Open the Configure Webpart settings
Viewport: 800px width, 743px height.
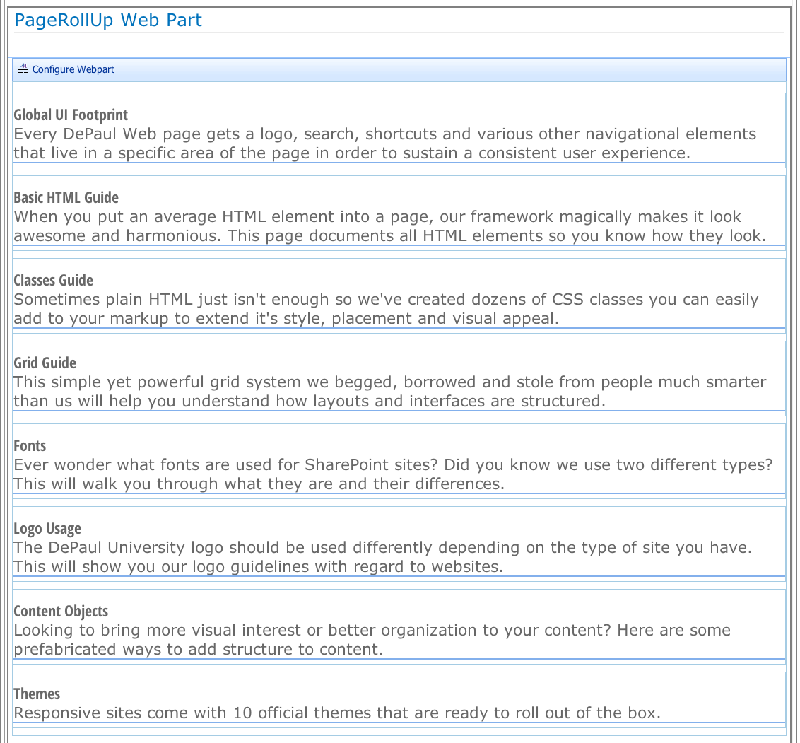click(74, 69)
